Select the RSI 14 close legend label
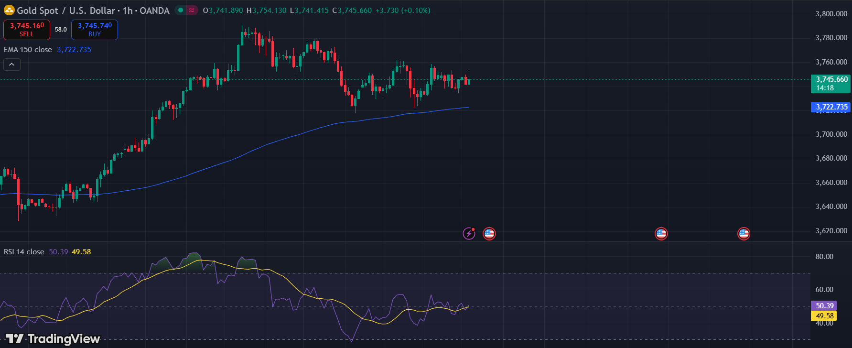This screenshot has width=852, height=348. click(24, 252)
